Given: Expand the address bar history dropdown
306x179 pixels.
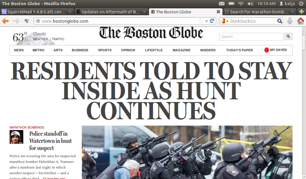Looking at the screenshot, I should click(x=206, y=21).
